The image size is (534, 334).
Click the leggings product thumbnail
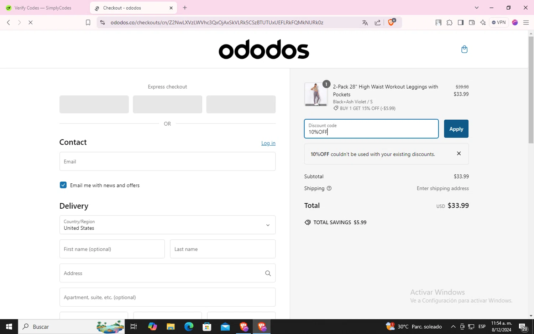coord(316,94)
